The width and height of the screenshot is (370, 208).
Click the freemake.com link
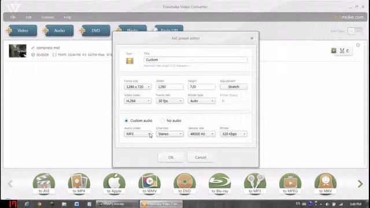(349, 17)
